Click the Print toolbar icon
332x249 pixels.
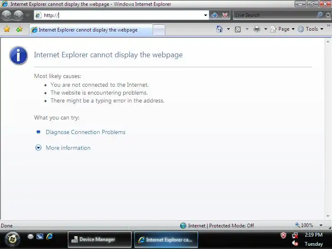pos(257,29)
